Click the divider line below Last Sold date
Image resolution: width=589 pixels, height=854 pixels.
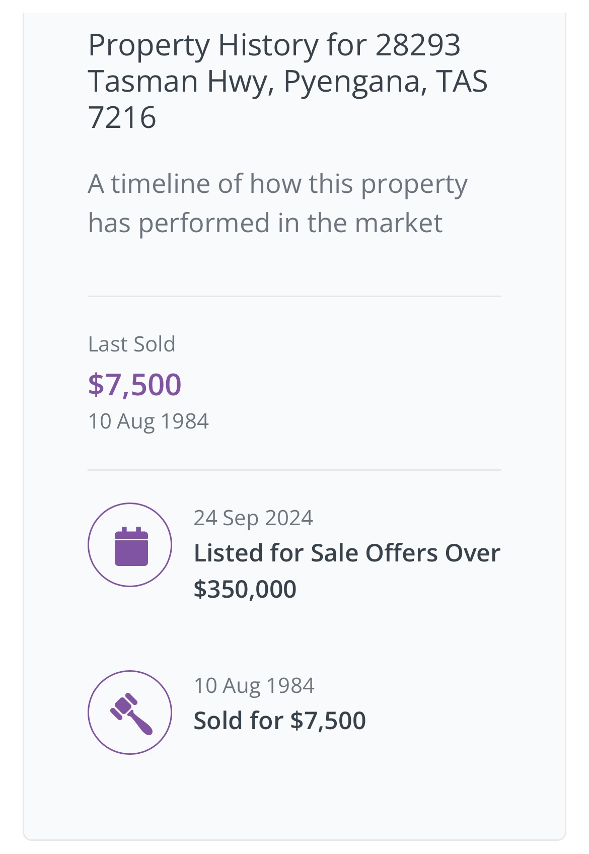point(294,470)
